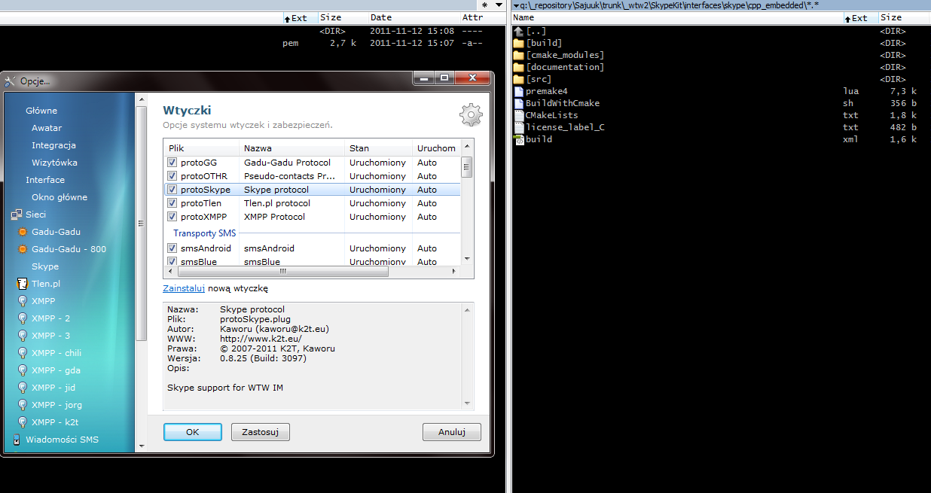The height and width of the screenshot is (493, 931).
Task: Click the bulb icon beside XMPP - jorg
Action: 23,405
